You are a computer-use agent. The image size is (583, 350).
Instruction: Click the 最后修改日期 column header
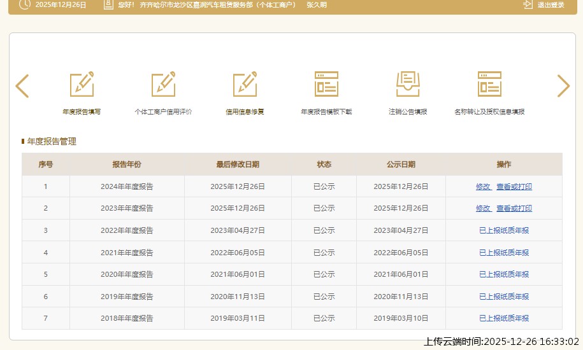[x=238, y=164]
